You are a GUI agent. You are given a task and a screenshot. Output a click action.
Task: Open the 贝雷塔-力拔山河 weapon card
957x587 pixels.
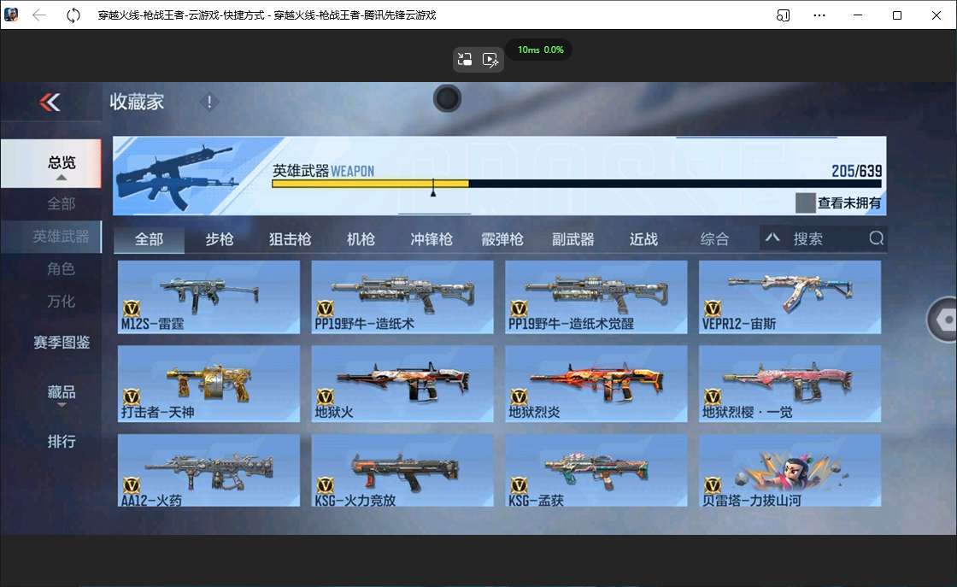(x=790, y=471)
